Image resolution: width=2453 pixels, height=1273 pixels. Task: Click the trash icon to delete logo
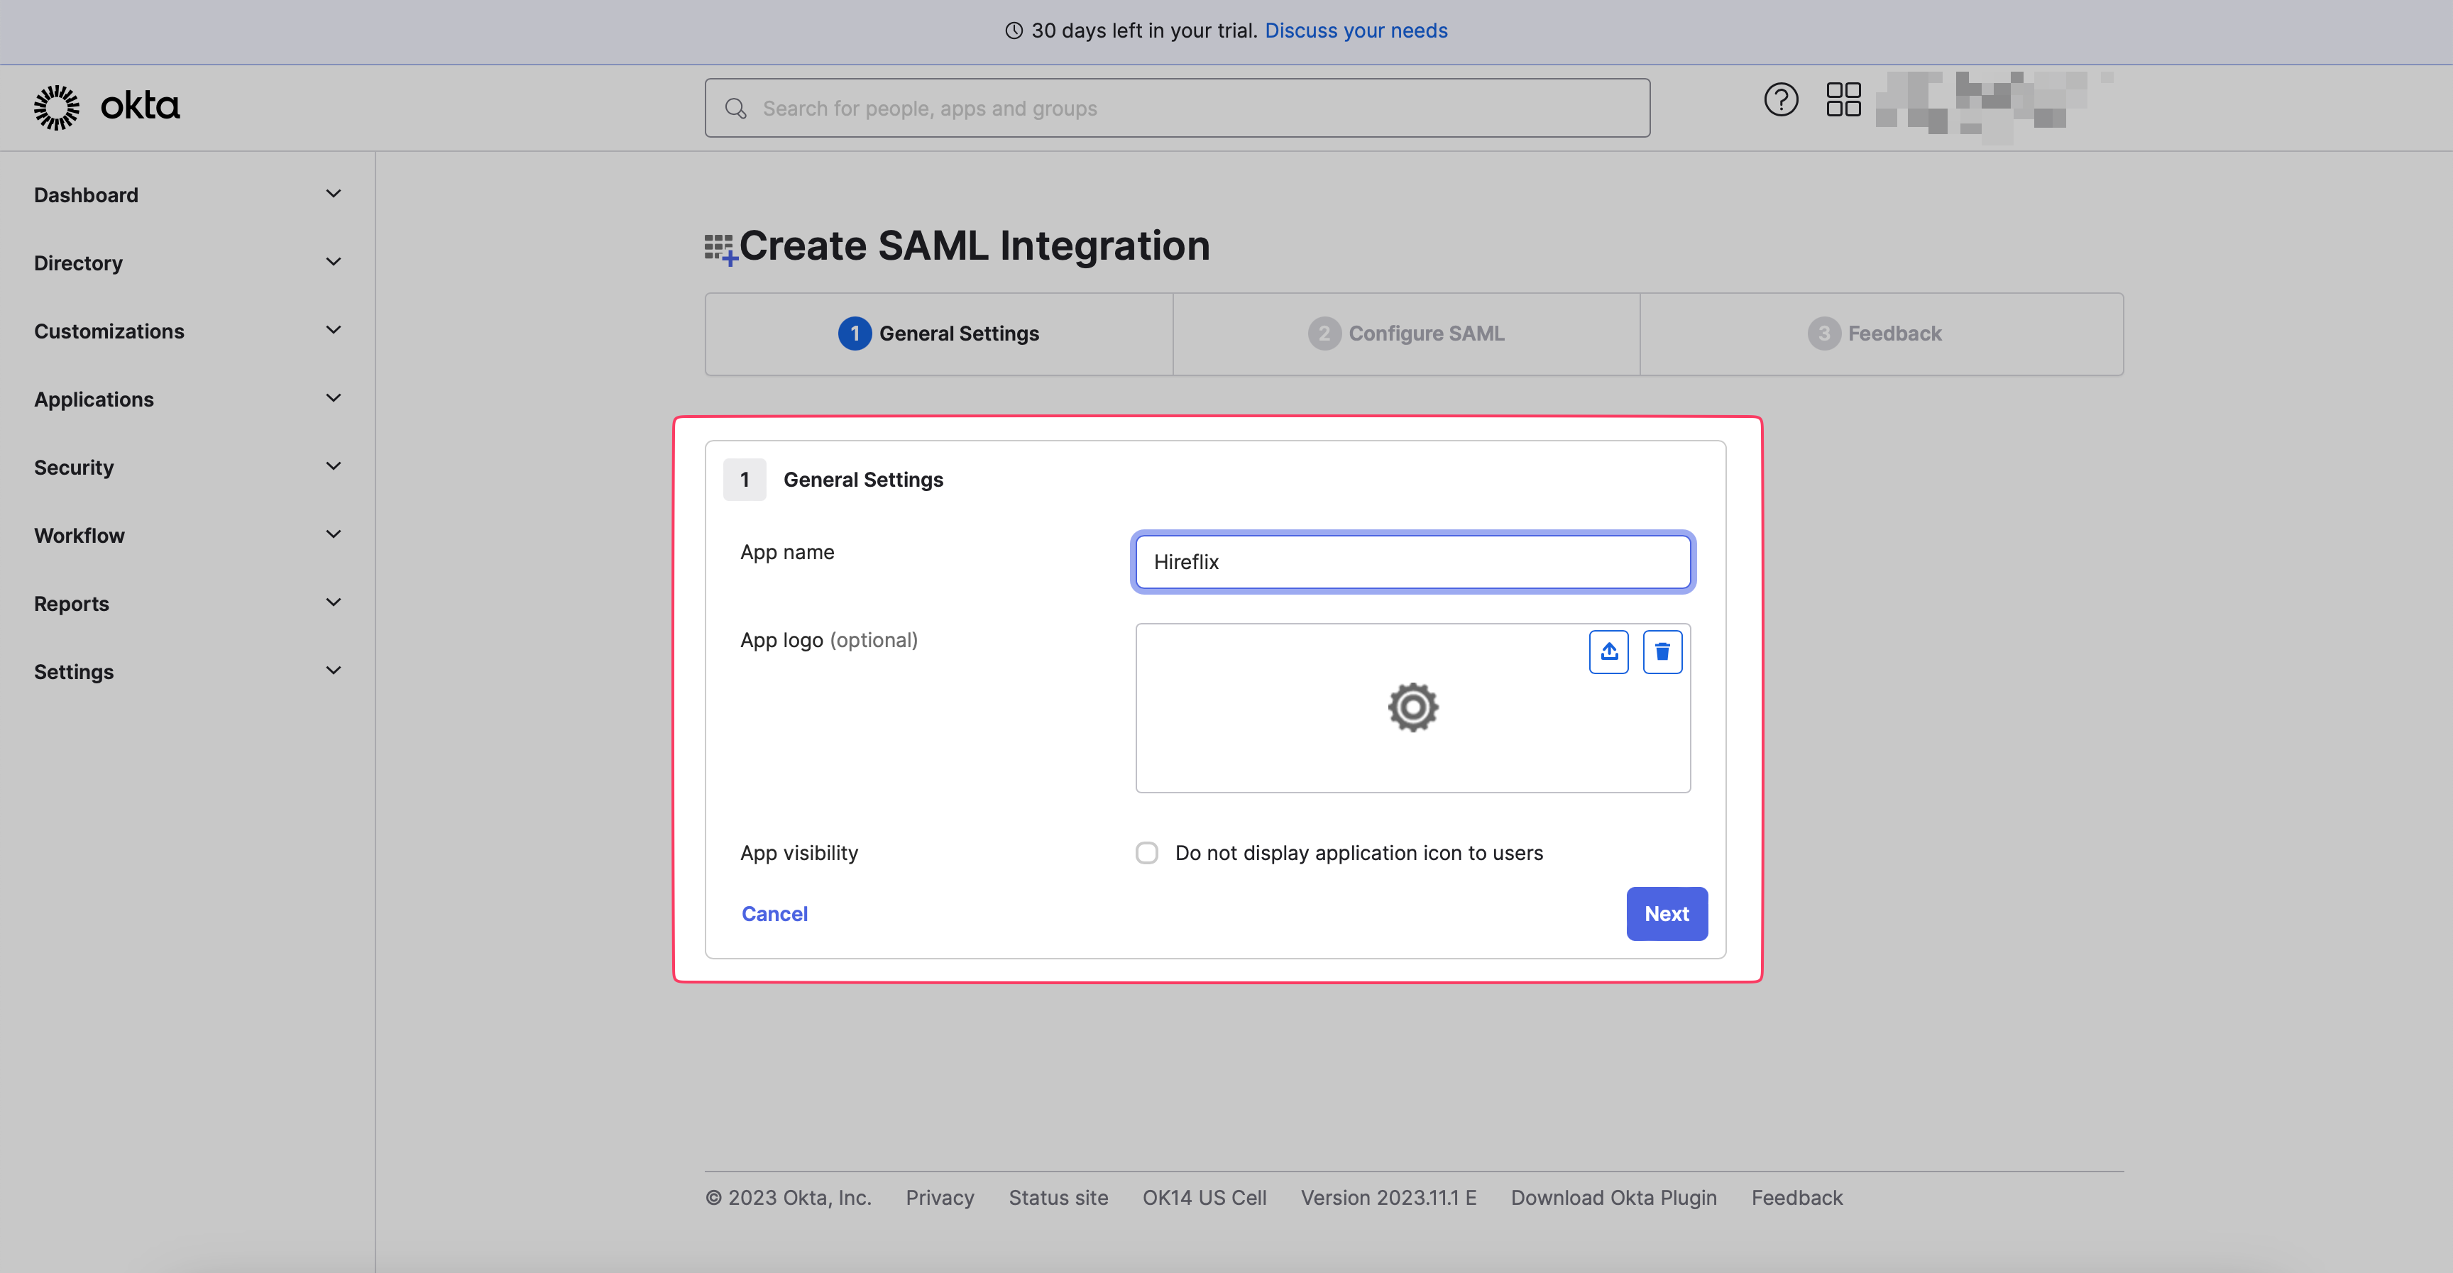click(1662, 651)
